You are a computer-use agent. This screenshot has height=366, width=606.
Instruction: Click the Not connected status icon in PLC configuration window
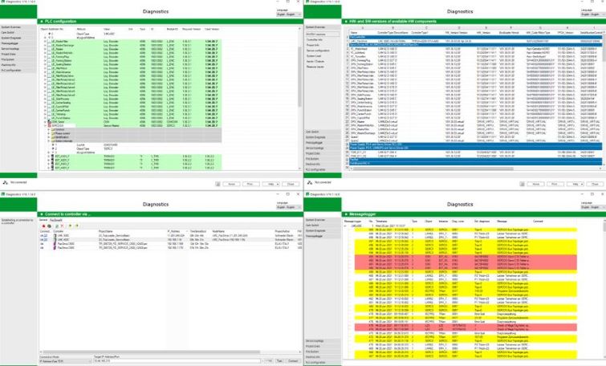tap(5, 183)
